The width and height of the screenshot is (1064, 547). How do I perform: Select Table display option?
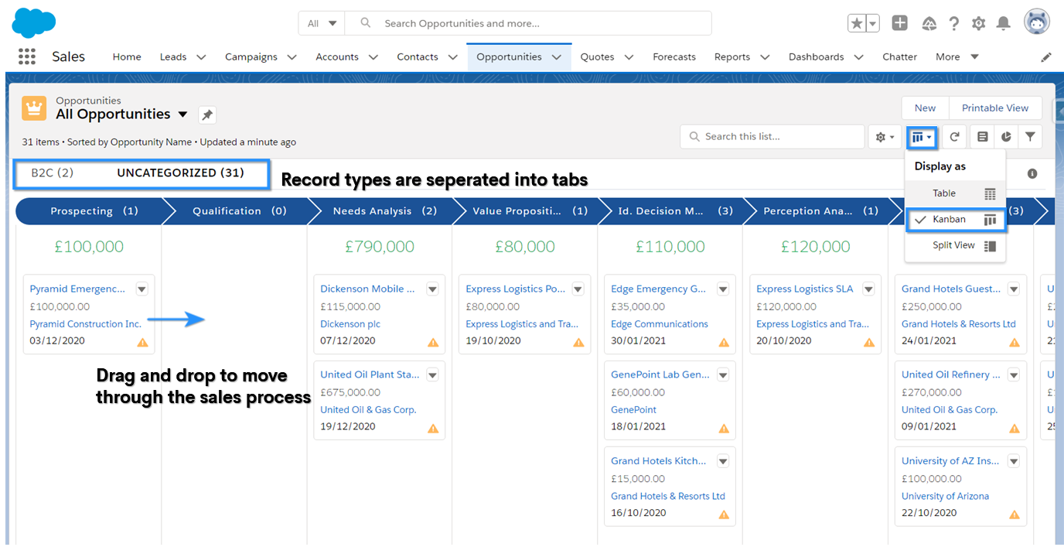[955, 193]
